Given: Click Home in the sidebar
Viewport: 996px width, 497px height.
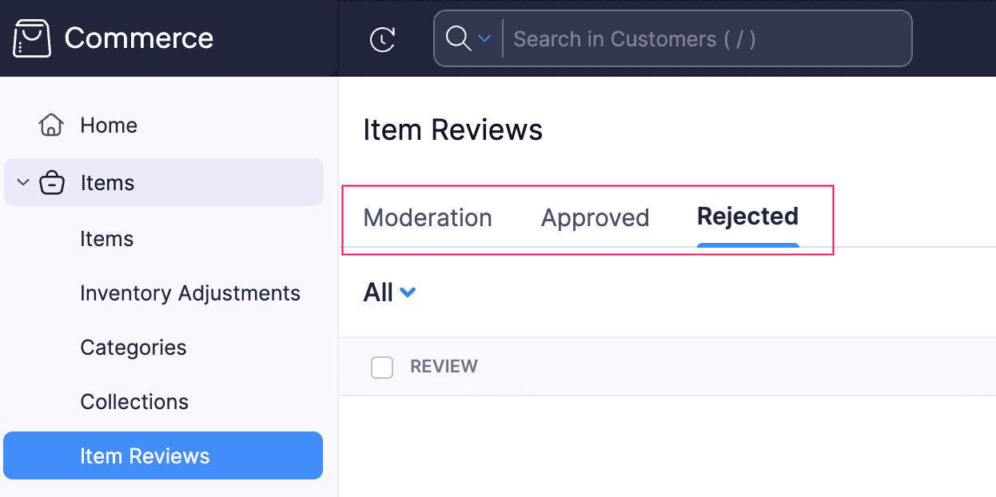Looking at the screenshot, I should tap(108, 125).
